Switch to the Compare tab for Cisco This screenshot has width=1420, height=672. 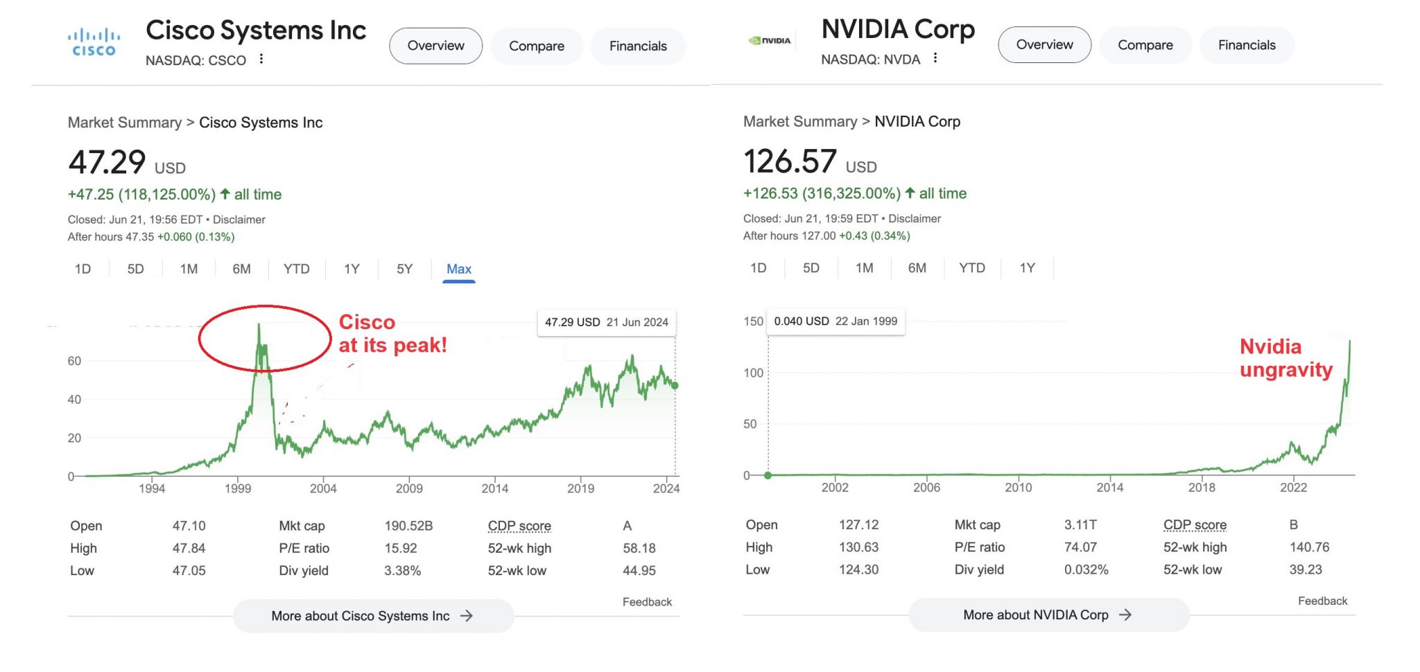pyautogui.click(x=537, y=46)
